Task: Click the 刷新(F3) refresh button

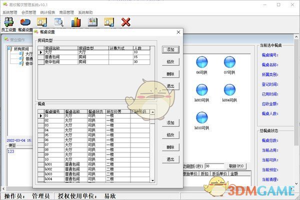Action: coord(236,166)
